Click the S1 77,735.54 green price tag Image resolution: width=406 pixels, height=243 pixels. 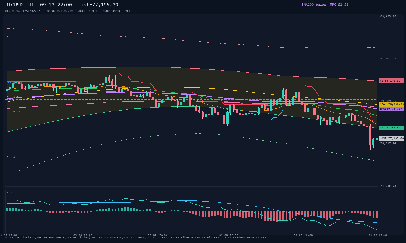click(x=391, y=128)
